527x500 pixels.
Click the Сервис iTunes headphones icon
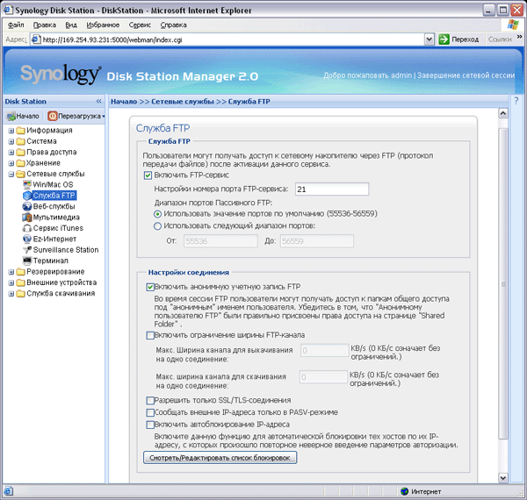[x=27, y=228]
